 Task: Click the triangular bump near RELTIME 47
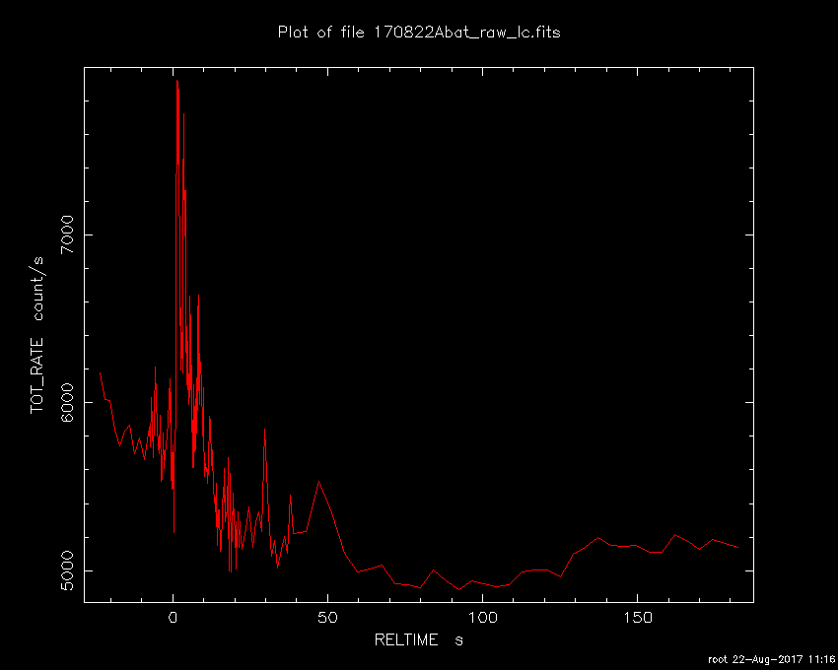(x=319, y=482)
